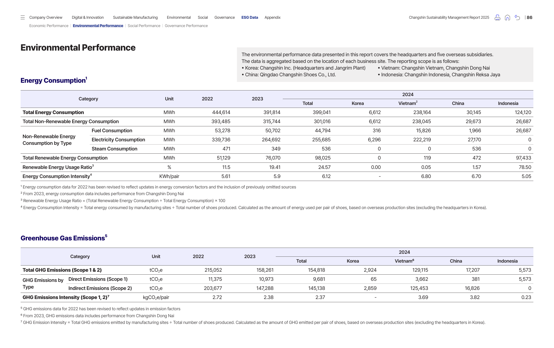This screenshot has height=348, width=554.
Task: Click the 129,115 Vietnam emissions value
Action: (420, 270)
